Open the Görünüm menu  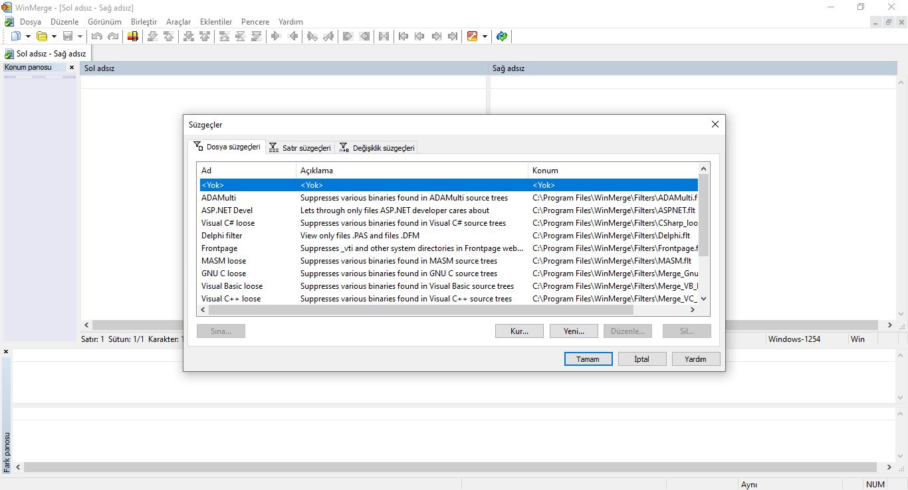[104, 22]
